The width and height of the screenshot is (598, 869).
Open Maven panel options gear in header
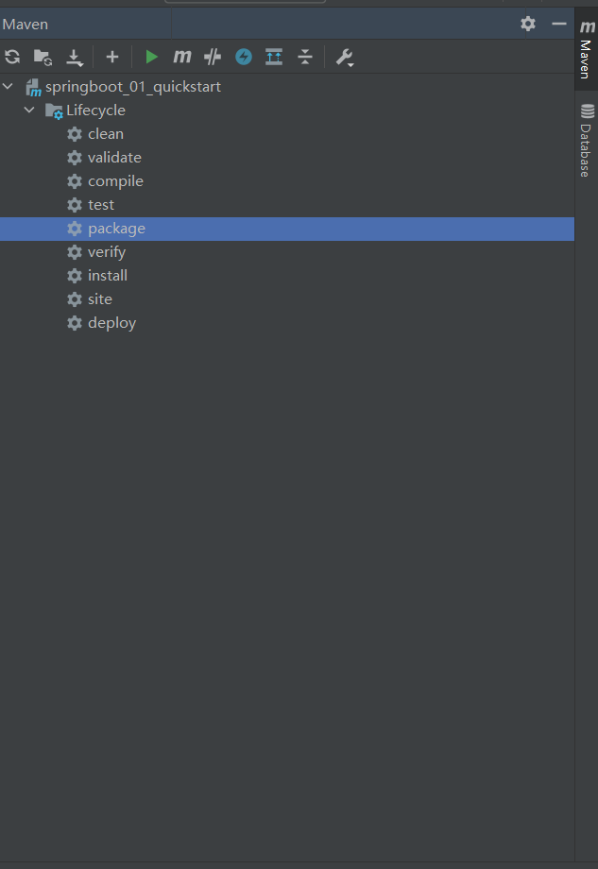(x=528, y=24)
